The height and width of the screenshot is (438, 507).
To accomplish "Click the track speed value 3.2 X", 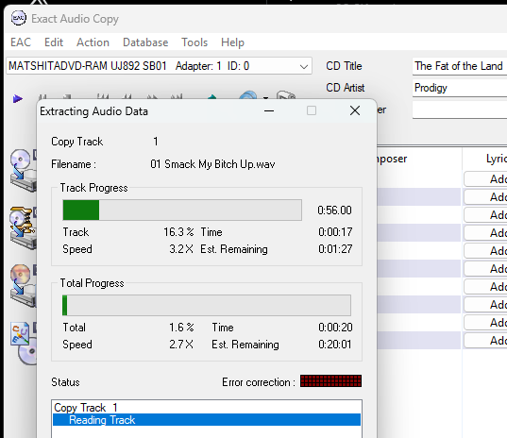I will (x=181, y=249).
